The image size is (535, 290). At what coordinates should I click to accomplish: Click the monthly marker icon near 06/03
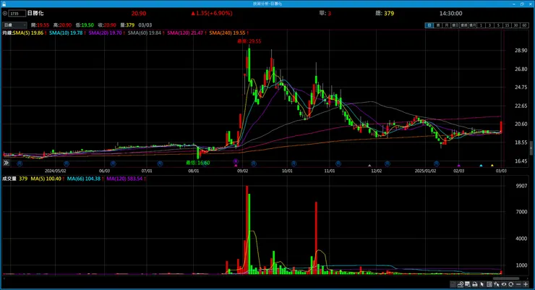(x=113, y=163)
